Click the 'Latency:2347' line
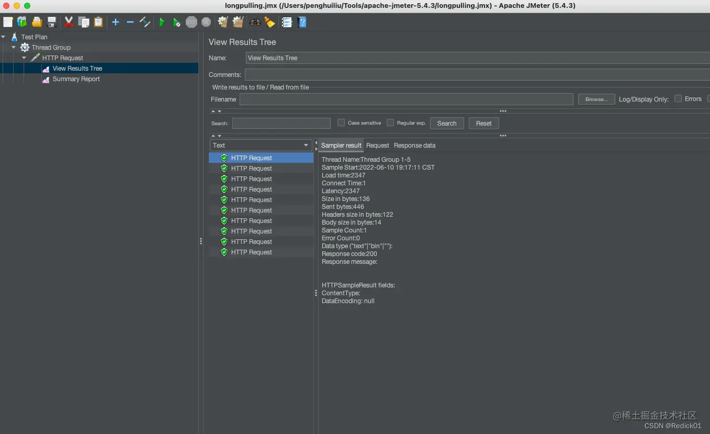 [341, 191]
